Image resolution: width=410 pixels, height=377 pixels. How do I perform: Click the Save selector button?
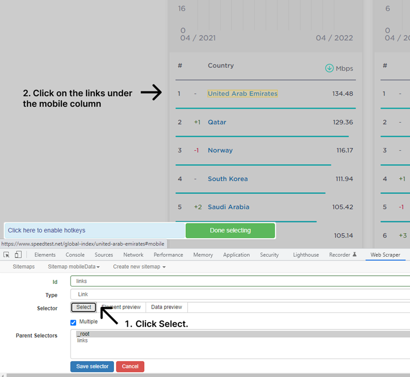[x=92, y=366]
